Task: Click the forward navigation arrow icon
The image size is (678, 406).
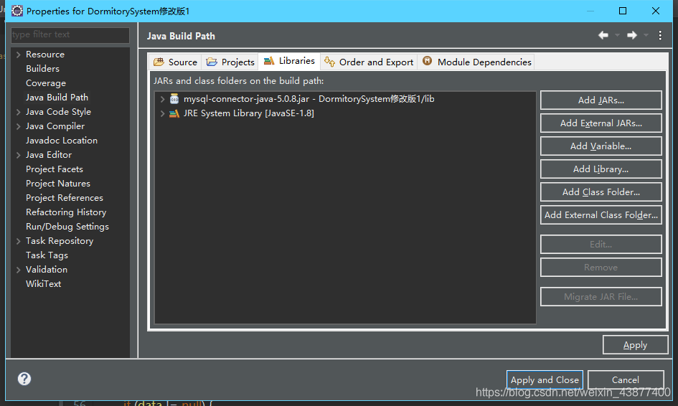Action: (632, 35)
